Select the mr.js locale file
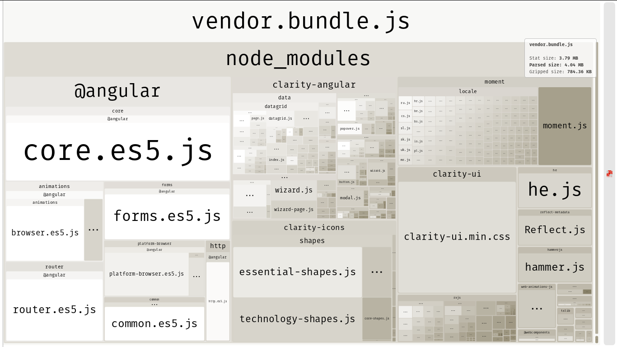 [x=405, y=160]
